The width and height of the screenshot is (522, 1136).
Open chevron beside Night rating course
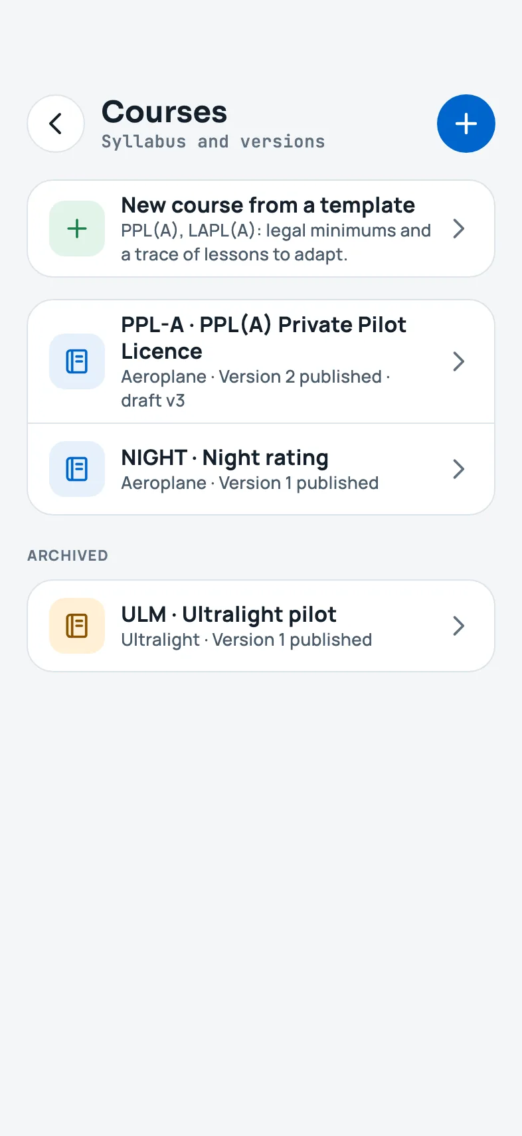(458, 469)
